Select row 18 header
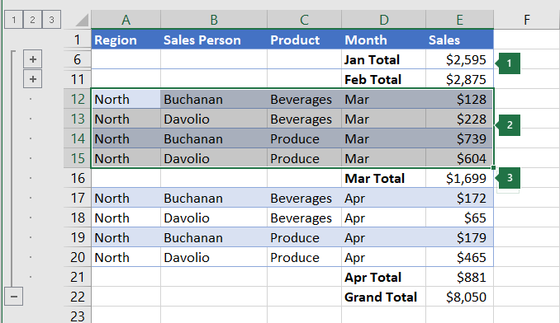560x323 pixels. 77,218
